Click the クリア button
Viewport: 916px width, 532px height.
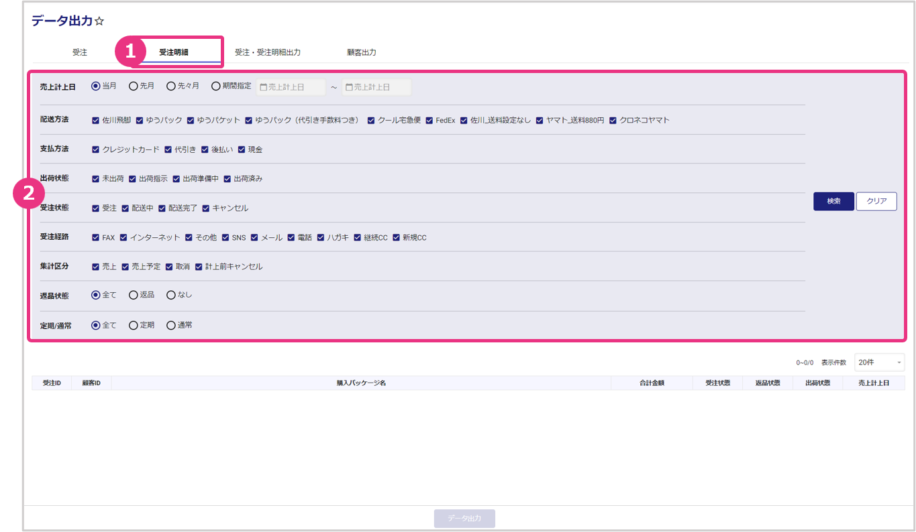click(x=876, y=202)
